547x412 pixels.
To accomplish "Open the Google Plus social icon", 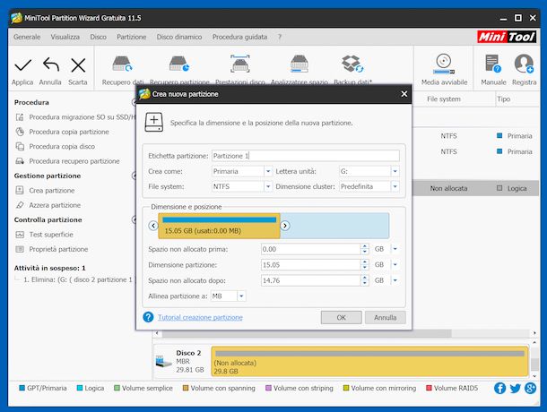I will pyautogui.click(x=530, y=388).
